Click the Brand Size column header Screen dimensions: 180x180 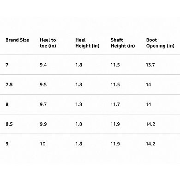click(17, 40)
